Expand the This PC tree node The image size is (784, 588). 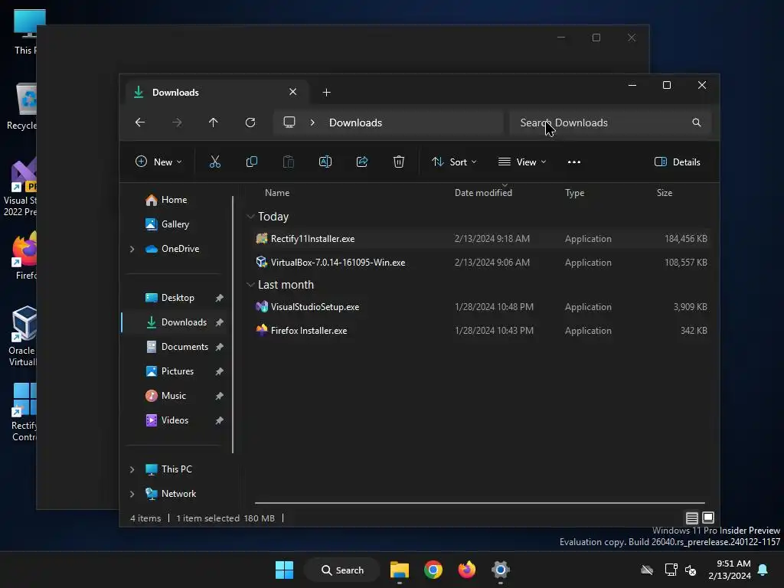(x=132, y=469)
